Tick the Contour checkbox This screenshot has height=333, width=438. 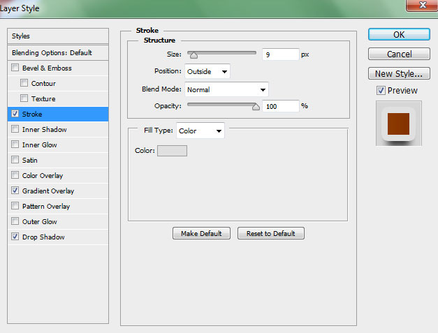(x=24, y=83)
